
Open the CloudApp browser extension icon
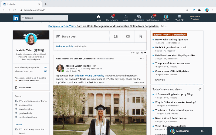click(x=199, y=10)
